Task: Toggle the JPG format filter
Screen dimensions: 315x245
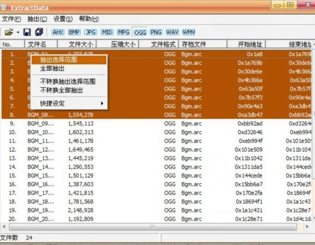Action: point(91,32)
